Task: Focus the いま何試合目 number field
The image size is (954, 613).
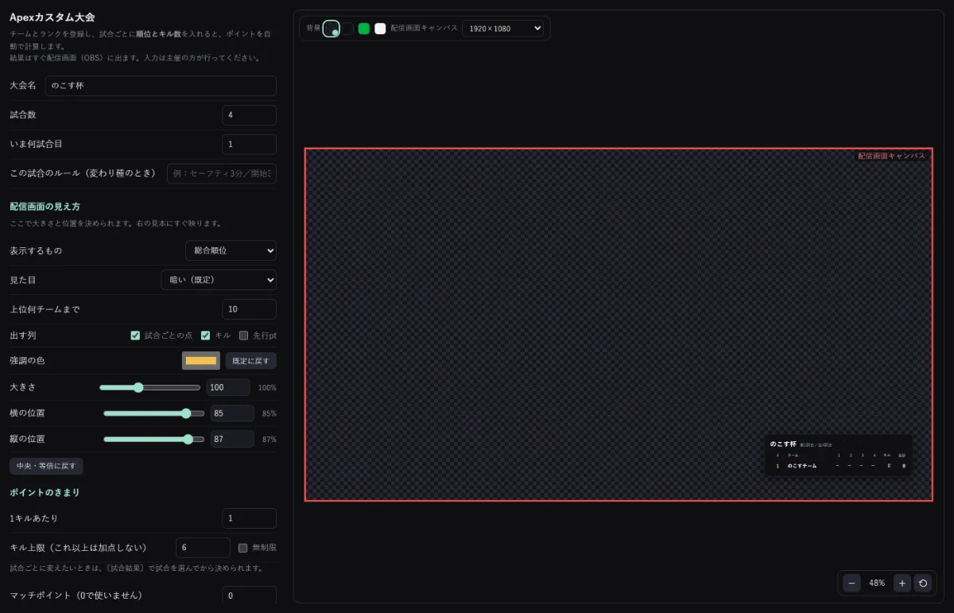Action: [250, 144]
